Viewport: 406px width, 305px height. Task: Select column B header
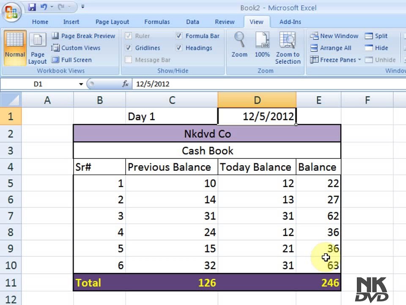100,100
